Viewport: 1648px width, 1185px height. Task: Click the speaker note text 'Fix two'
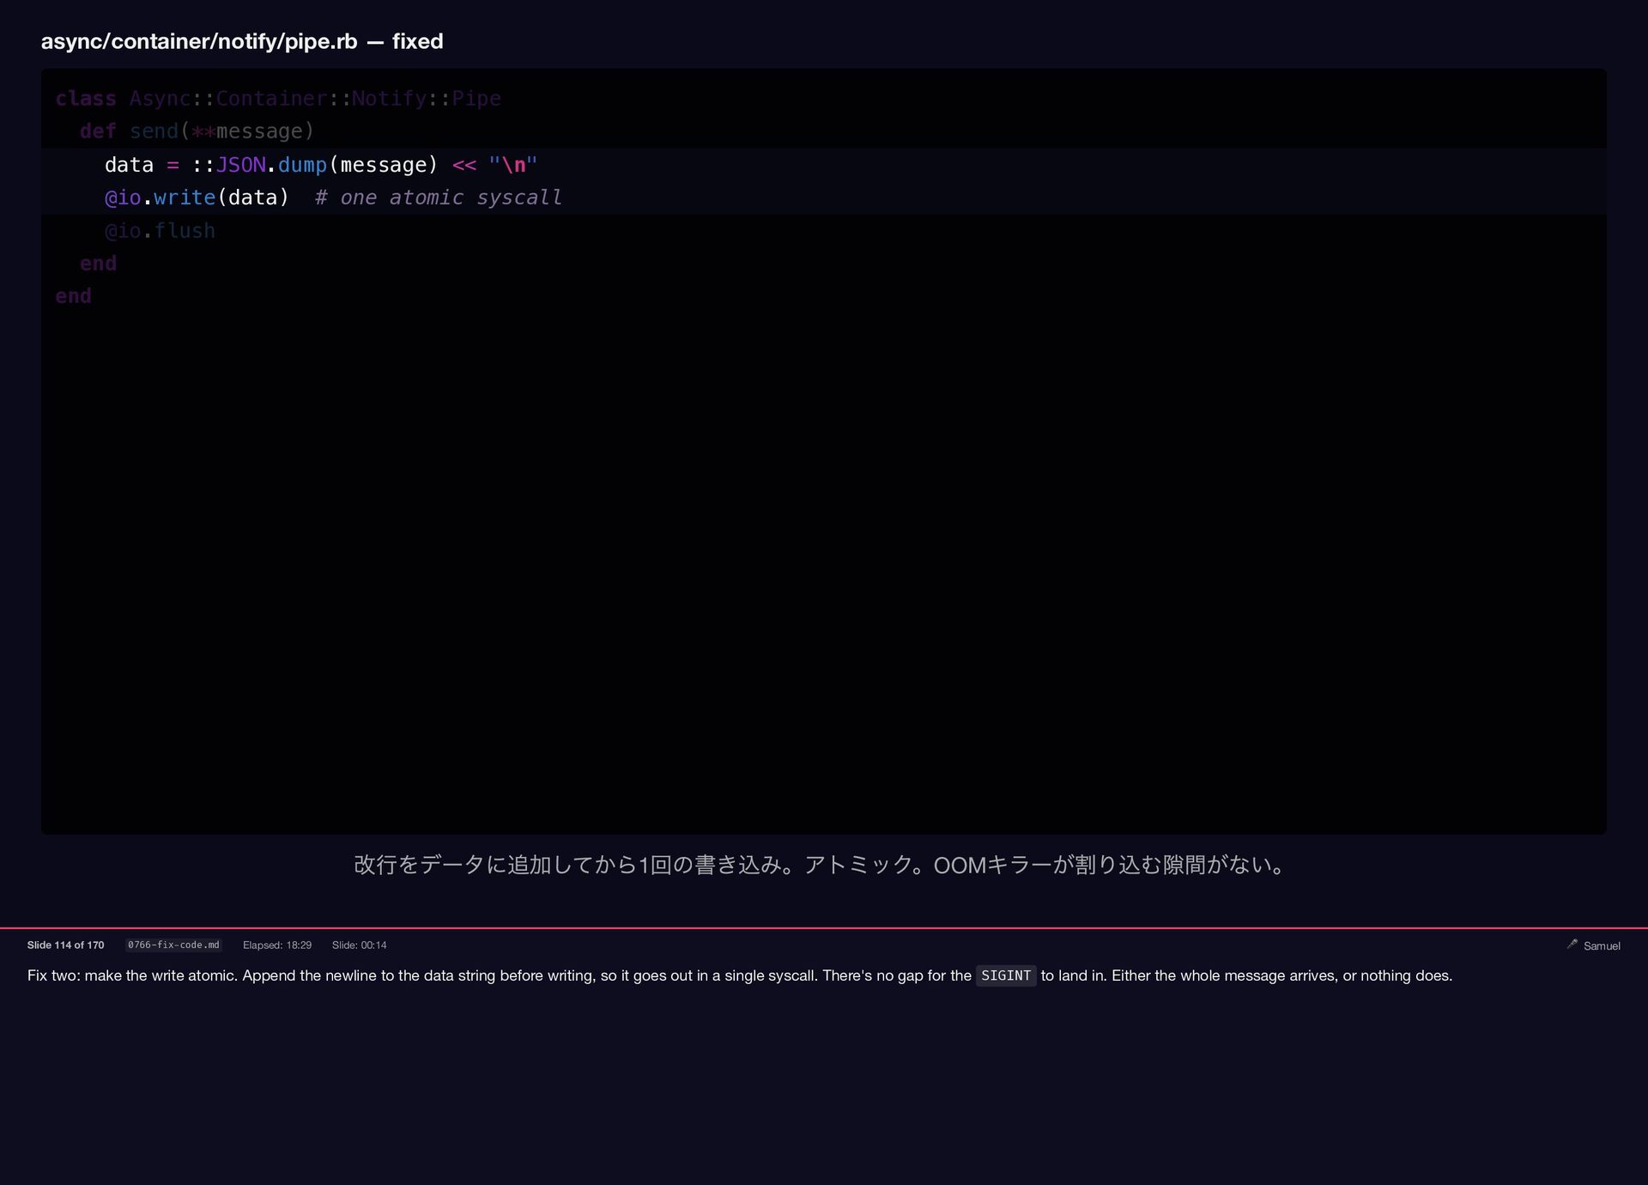pos(53,975)
